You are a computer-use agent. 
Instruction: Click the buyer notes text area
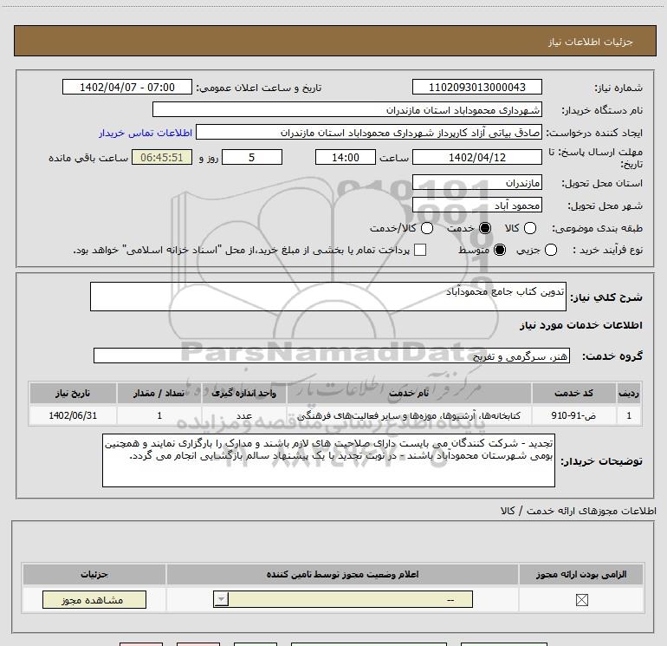(328, 460)
